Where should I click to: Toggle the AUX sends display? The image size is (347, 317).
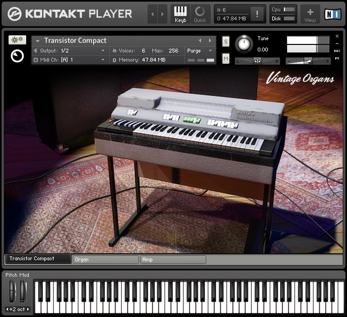337,50
